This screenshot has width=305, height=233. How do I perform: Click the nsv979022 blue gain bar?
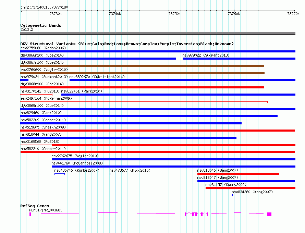239,59
